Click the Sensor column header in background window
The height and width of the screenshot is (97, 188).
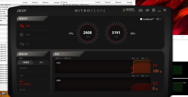coord(65,2)
